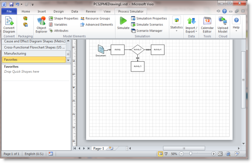The height and width of the screenshot is (163, 252).
Task: Select the Manufacturing stencil
Action: [x=34, y=53]
